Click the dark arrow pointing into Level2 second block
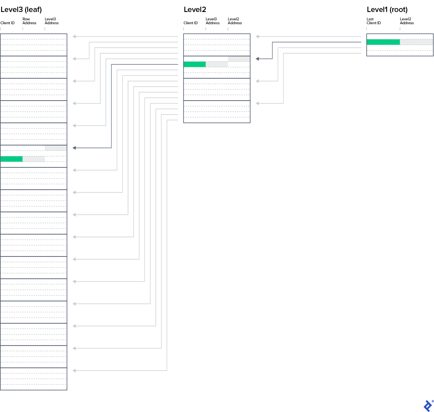 tap(257, 58)
